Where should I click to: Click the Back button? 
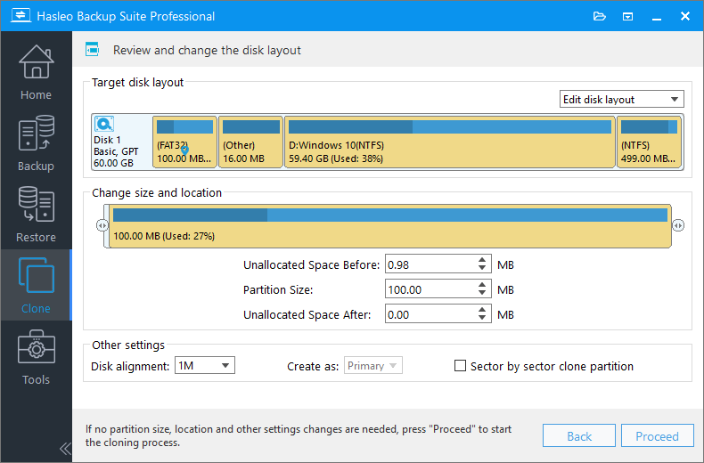pyautogui.click(x=579, y=435)
